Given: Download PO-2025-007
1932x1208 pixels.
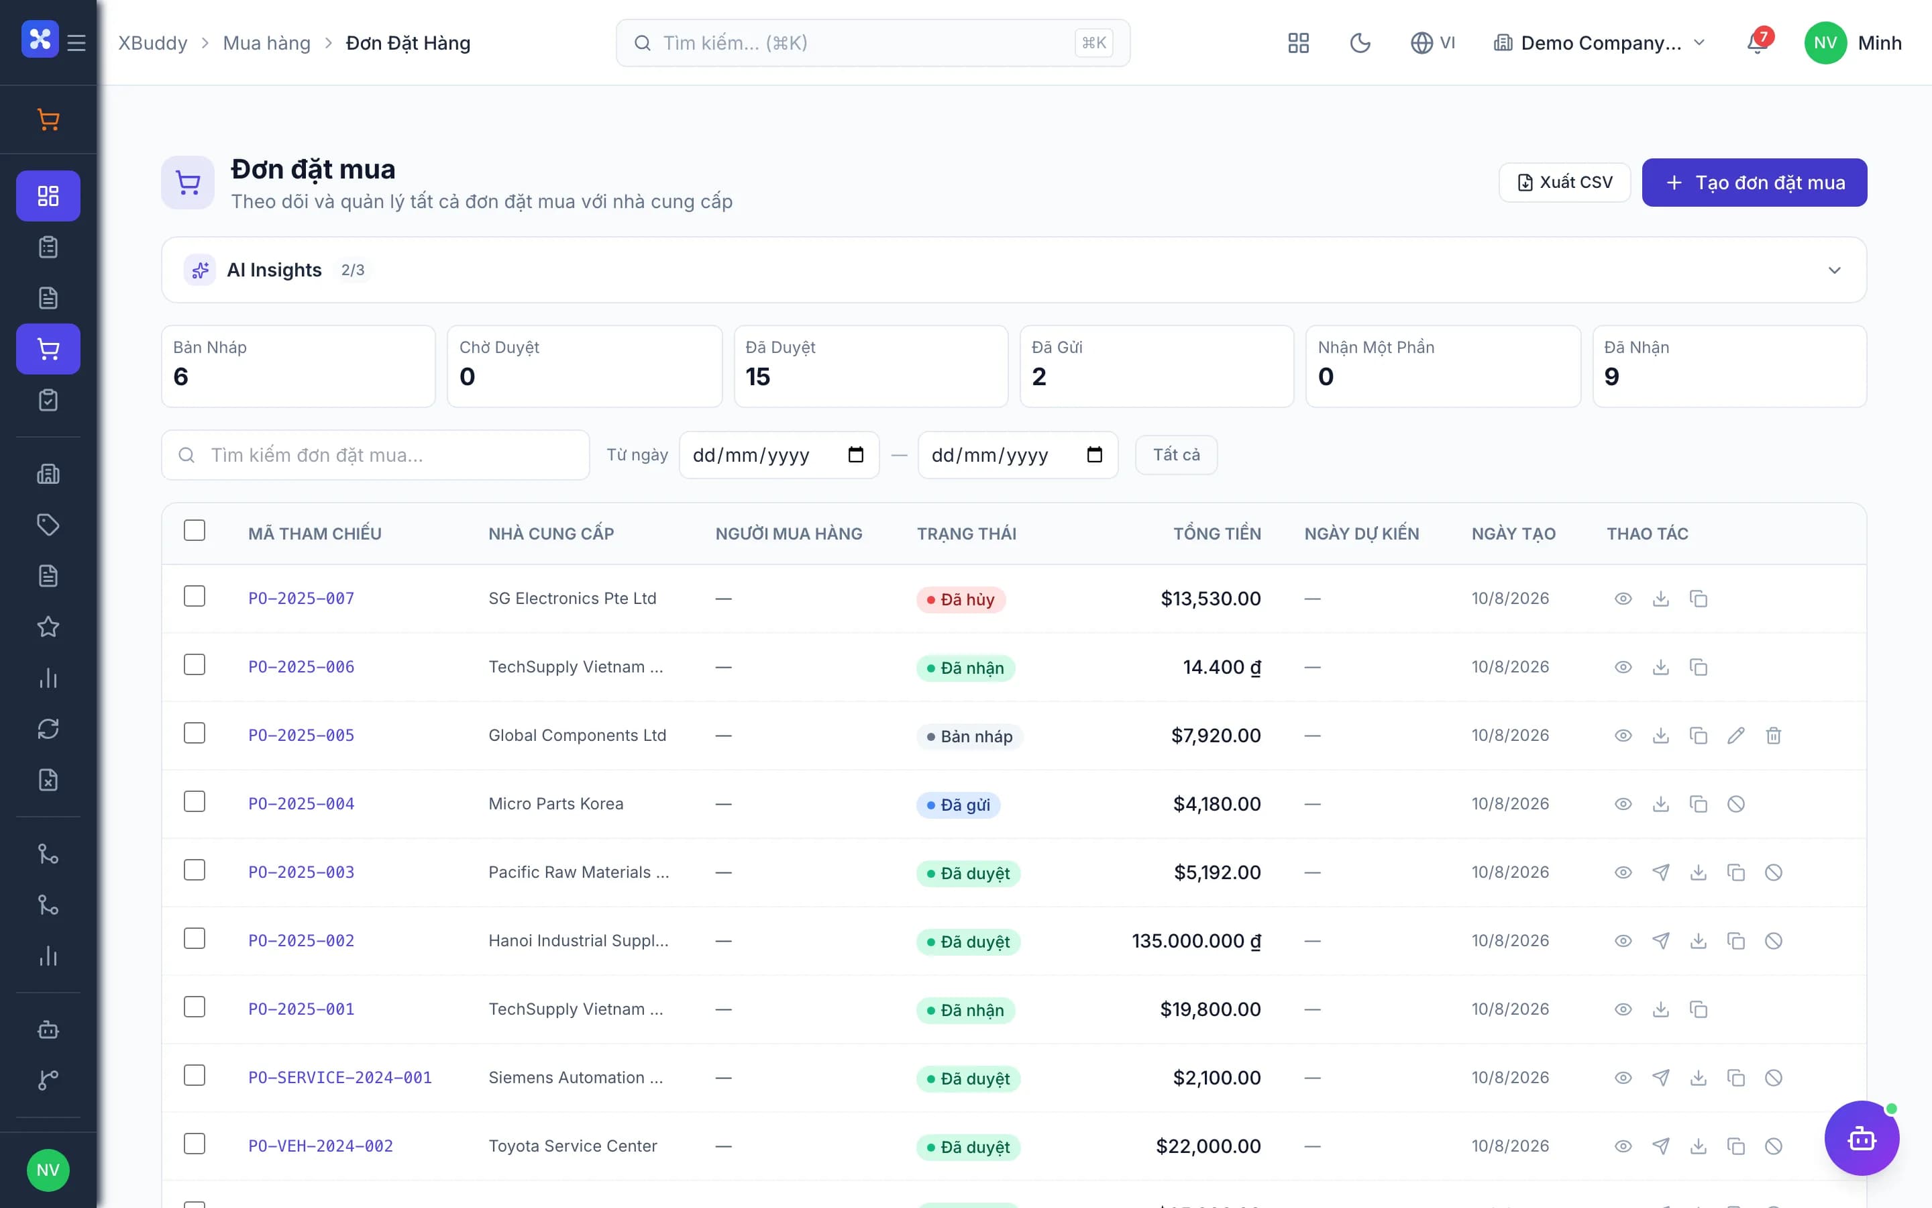Looking at the screenshot, I should 1660,599.
